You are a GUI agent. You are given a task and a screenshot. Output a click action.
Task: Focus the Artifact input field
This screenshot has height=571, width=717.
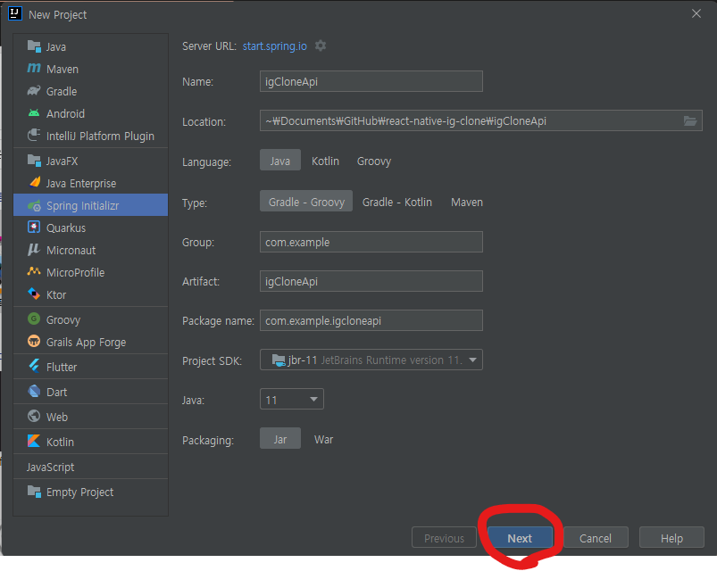[371, 281]
